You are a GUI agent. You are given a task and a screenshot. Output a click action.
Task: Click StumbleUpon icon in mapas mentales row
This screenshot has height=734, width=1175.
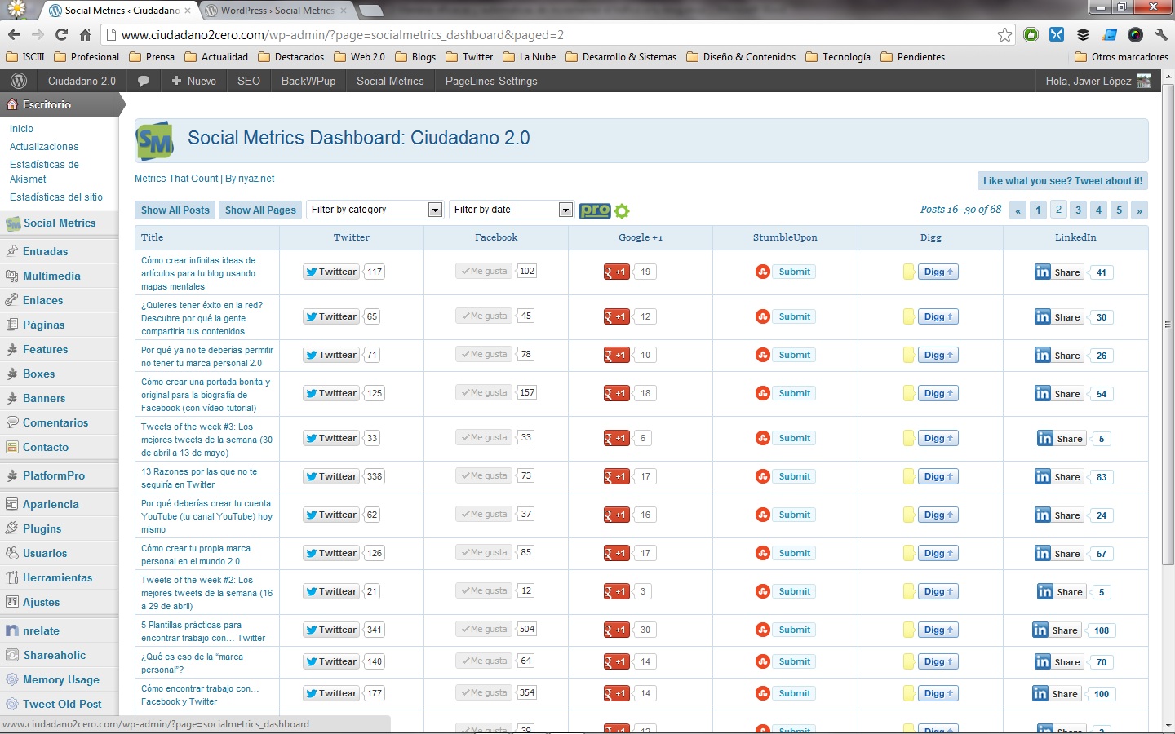(763, 272)
